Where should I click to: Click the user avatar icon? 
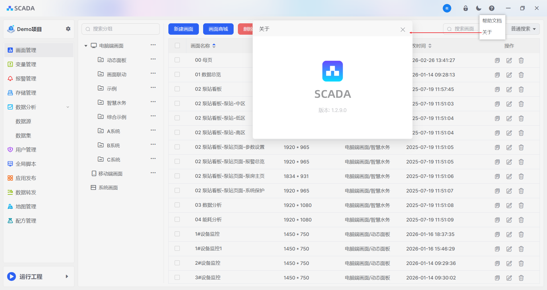pyautogui.click(x=447, y=8)
